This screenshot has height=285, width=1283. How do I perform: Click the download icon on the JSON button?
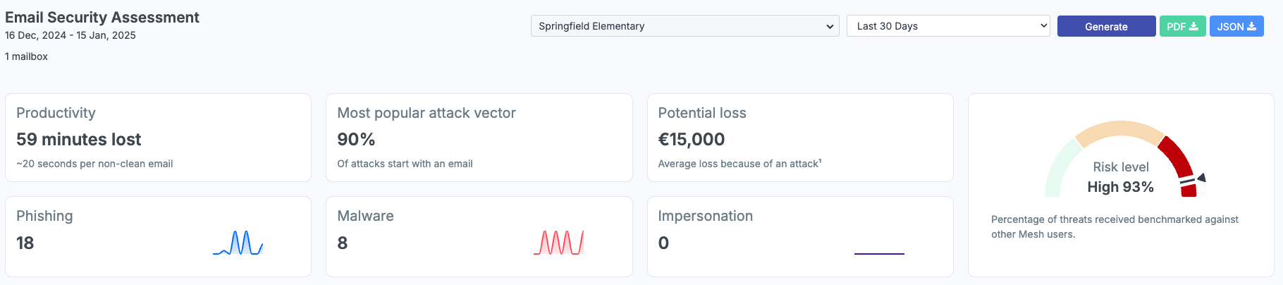1251,27
